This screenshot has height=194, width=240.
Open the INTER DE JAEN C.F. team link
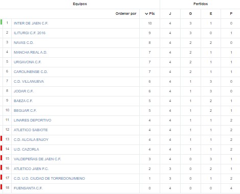click(31, 23)
